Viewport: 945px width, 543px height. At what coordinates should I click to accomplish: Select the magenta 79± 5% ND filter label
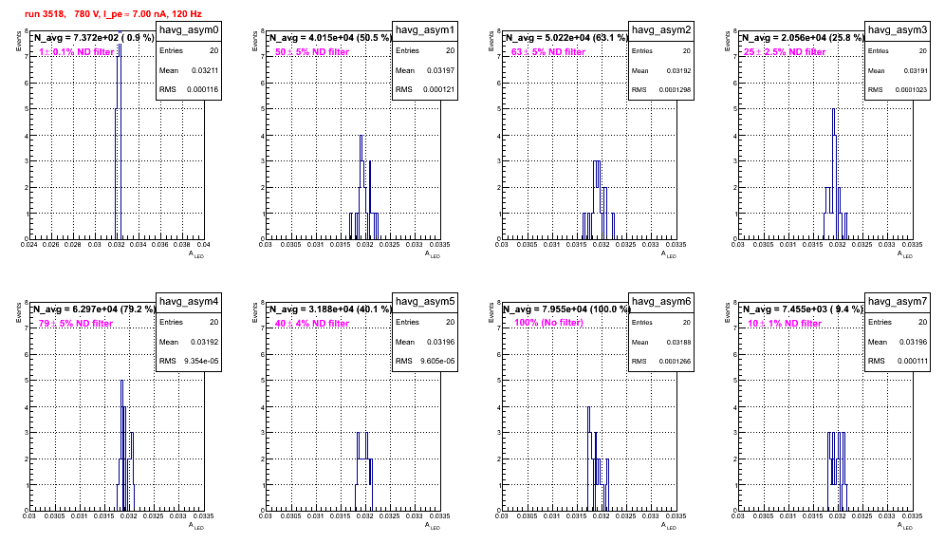click(x=76, y=324)
